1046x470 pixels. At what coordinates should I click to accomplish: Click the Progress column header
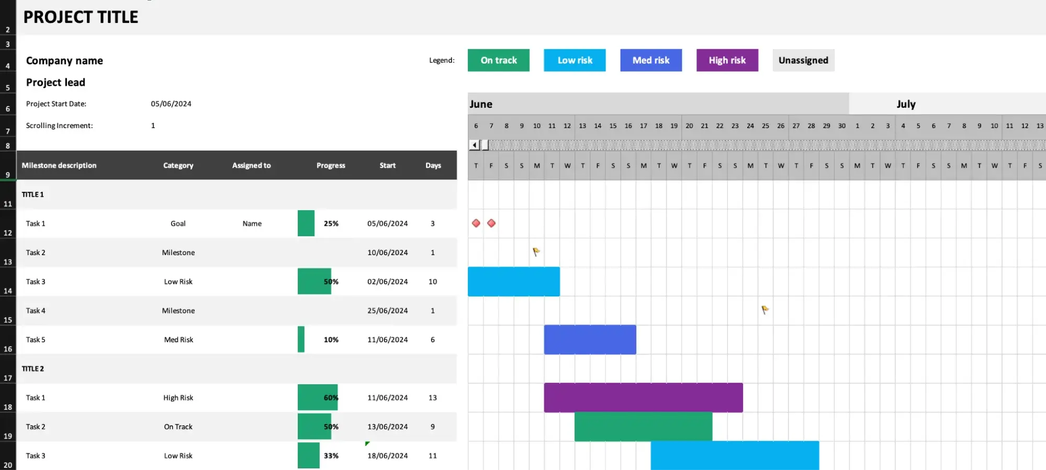click(x=330, y=165)
